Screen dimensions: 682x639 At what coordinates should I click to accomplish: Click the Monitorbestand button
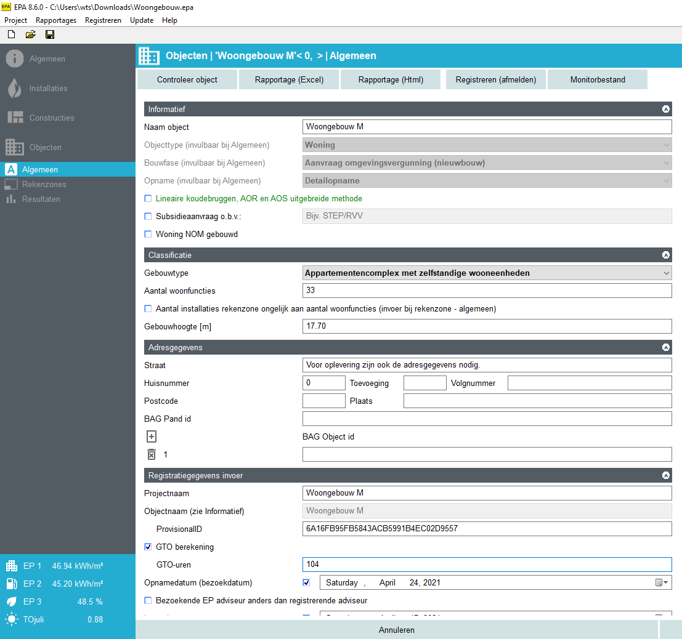(598, 79)
